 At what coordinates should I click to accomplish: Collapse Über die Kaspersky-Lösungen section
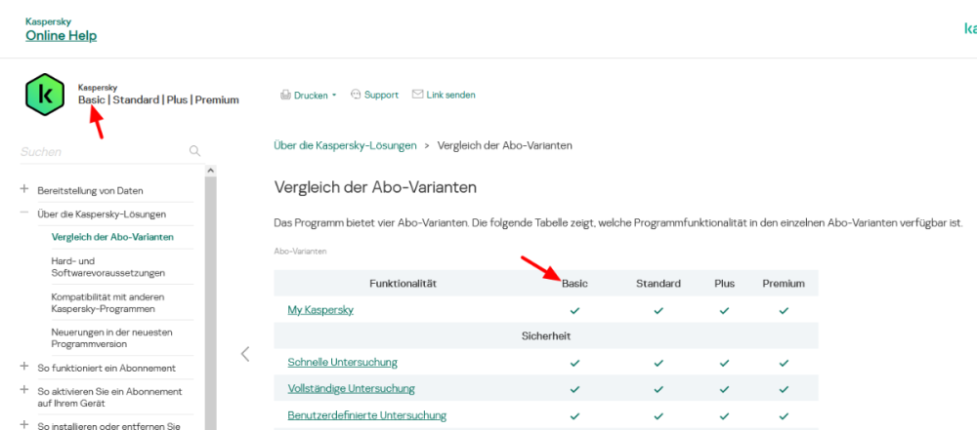coord(24,213)
